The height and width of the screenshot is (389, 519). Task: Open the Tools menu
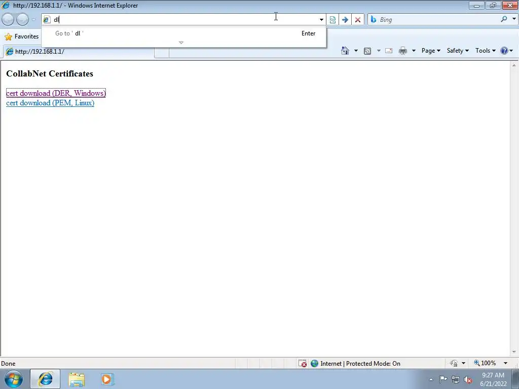[x=485, y=51]
